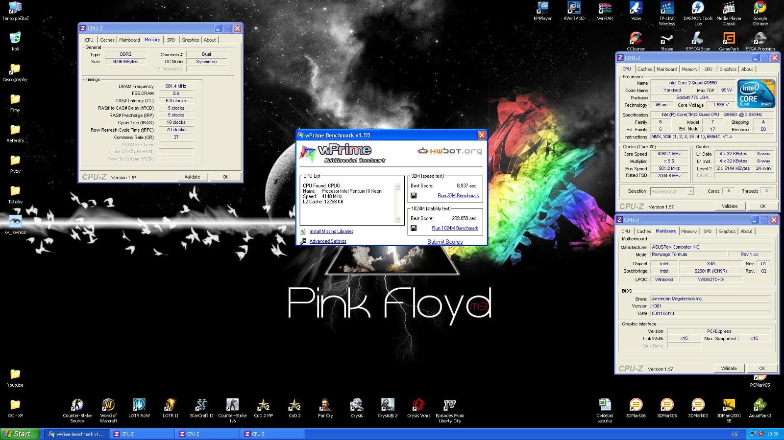
Task: Open the Windows Start menu
Action: tap(20, 434)
